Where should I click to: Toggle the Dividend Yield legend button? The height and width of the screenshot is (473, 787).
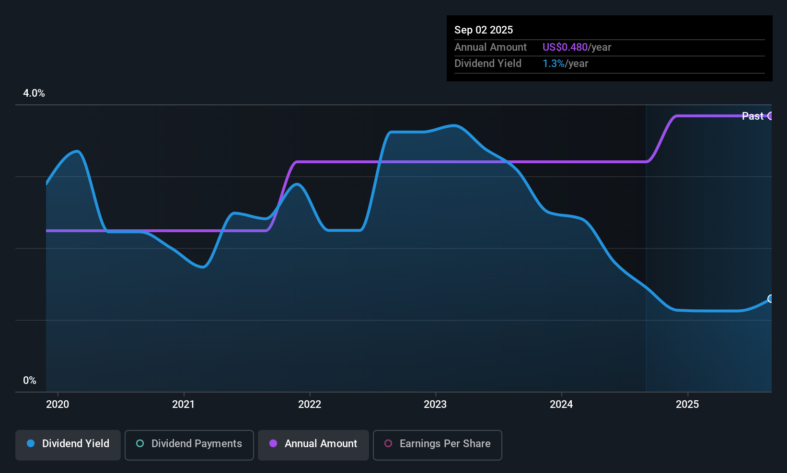click(x=68, y=445)
